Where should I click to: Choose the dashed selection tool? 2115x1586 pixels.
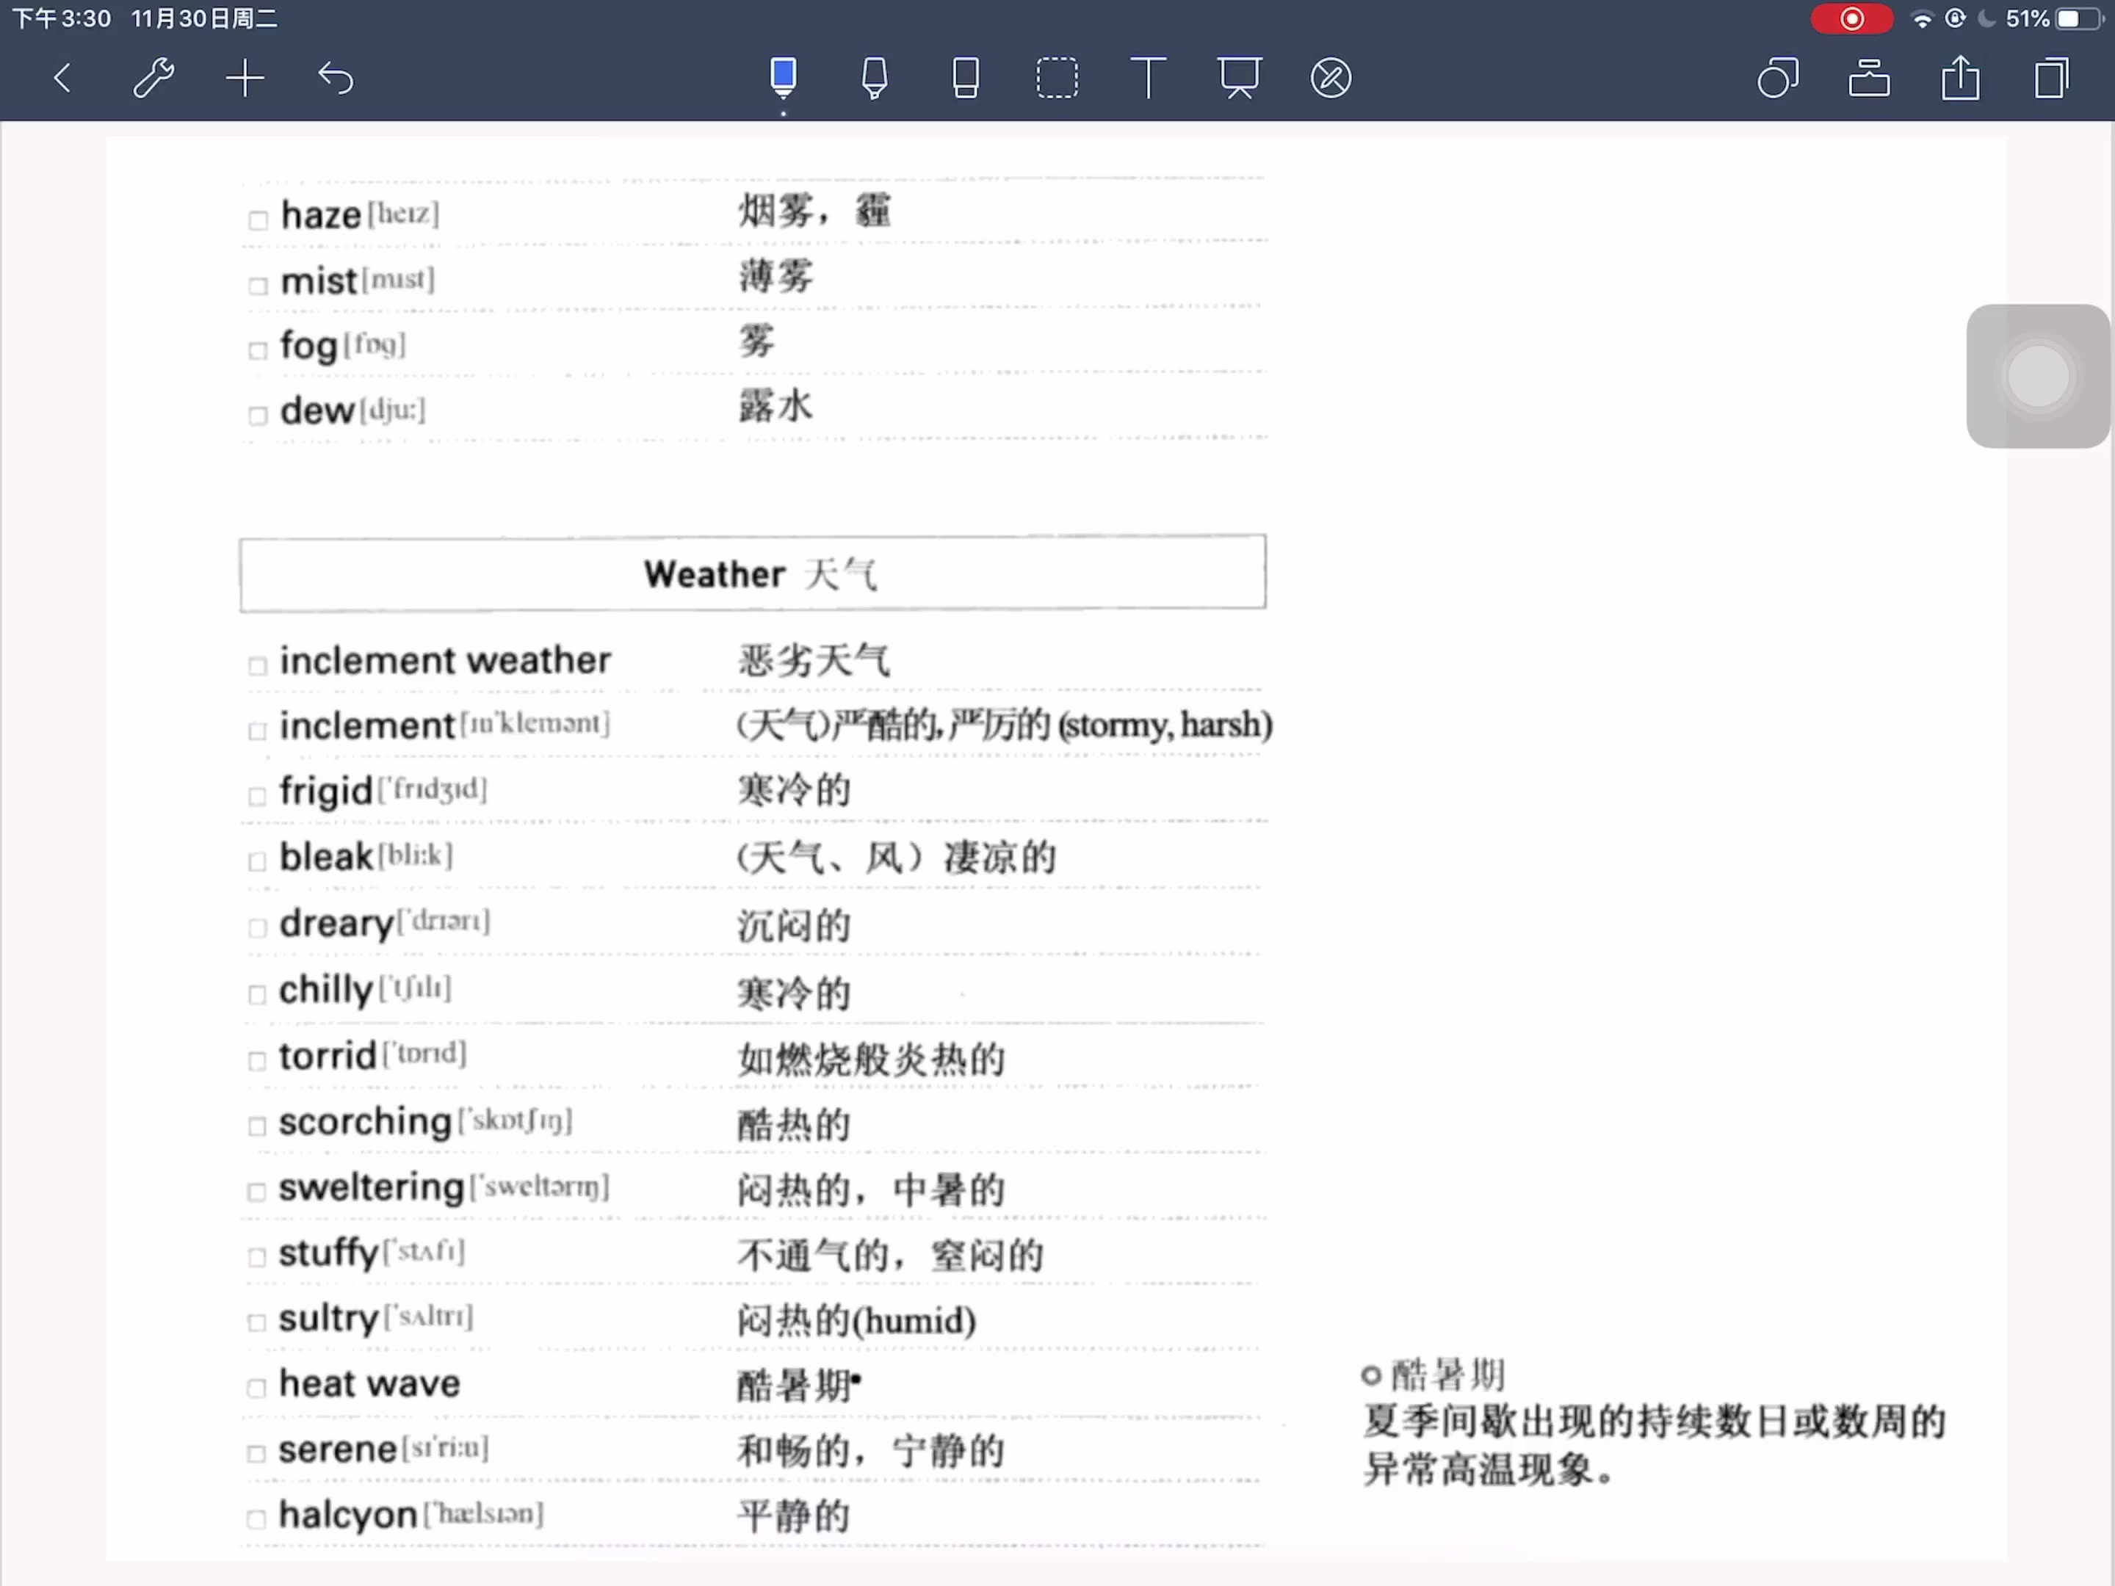point(1057,79)
